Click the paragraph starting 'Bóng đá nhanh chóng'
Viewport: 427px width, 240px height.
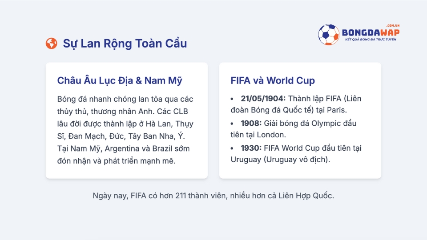pos(125,130)
